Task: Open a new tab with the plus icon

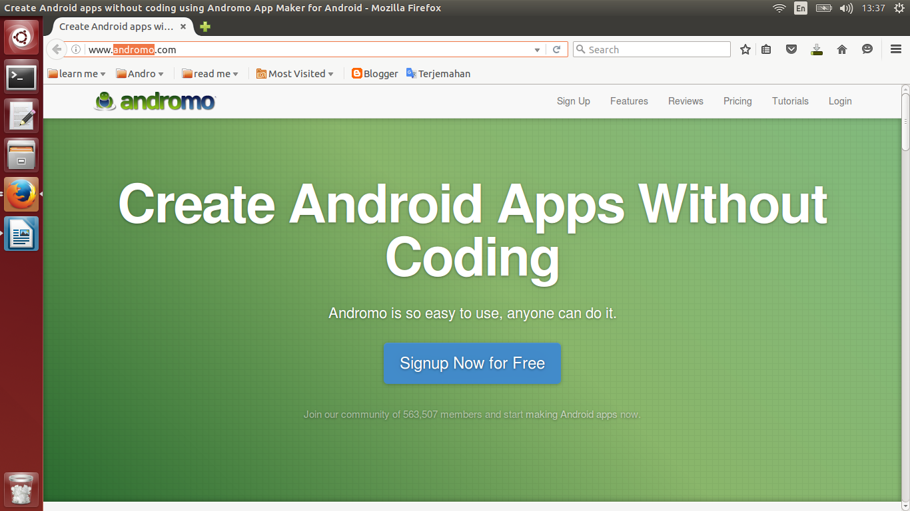Action: coord(205,27)
